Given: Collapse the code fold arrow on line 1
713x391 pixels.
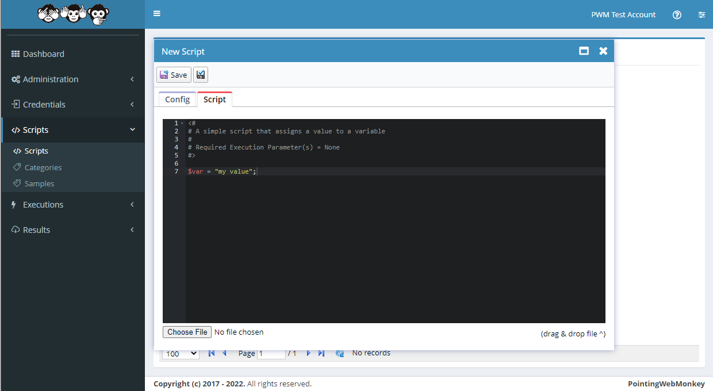Looking at the screenshot, I should (x=182, y=123).
